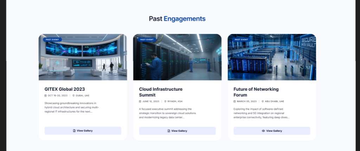The image size is (360, 151).
Task: Click the Future of Networking Forum title
Action: [x=256, y=92]
